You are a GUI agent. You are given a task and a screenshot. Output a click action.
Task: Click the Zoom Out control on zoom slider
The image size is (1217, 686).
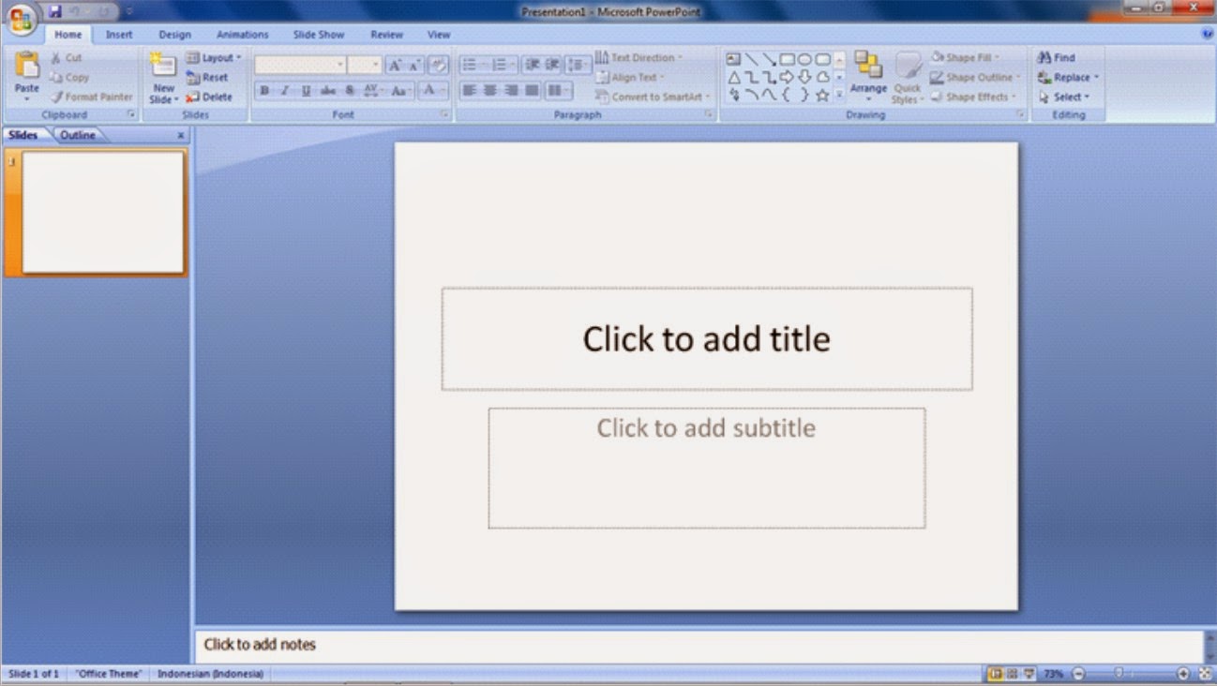click(1078, 673)
